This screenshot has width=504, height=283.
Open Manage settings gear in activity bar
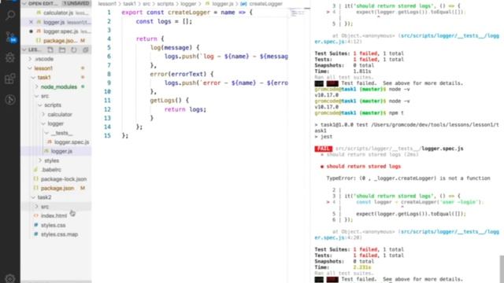[10, 278]
